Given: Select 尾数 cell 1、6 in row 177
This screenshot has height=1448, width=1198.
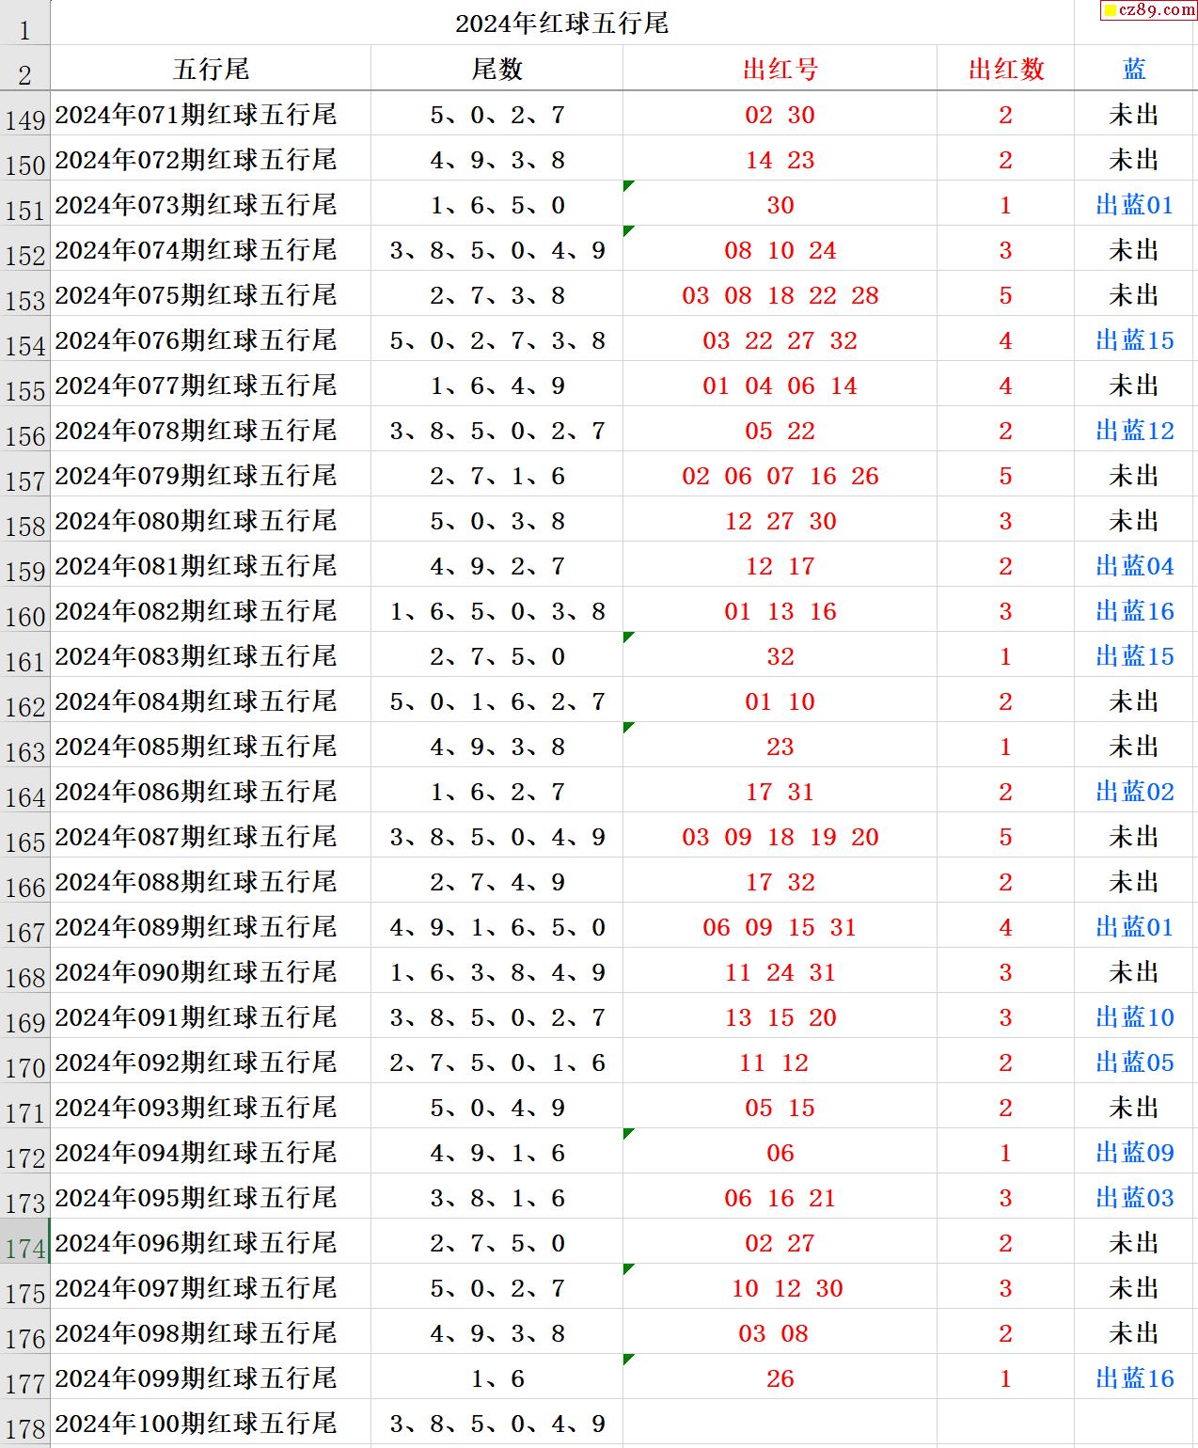Looking at the screenshot, I should [497, 1377].
